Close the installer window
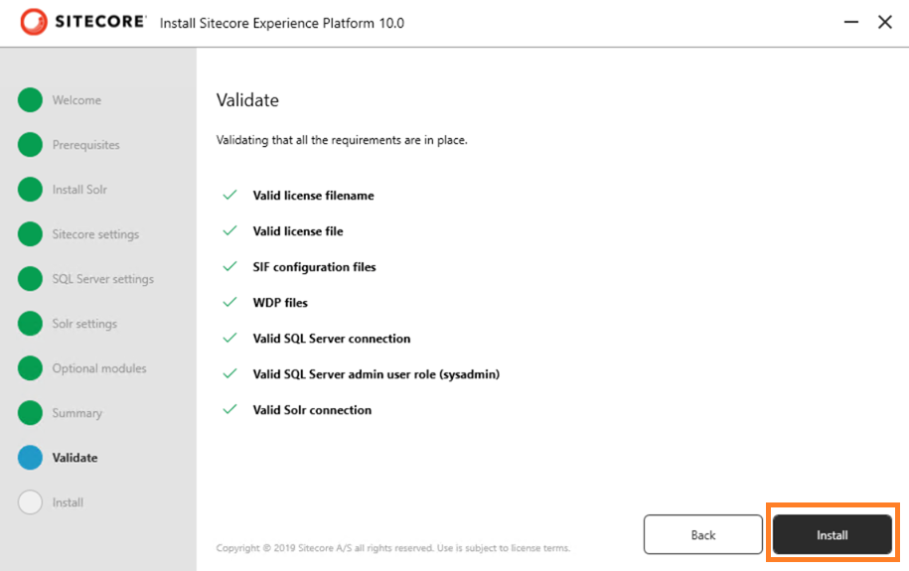The height and width of the screenshot is (571, 909). pos(884,22)
